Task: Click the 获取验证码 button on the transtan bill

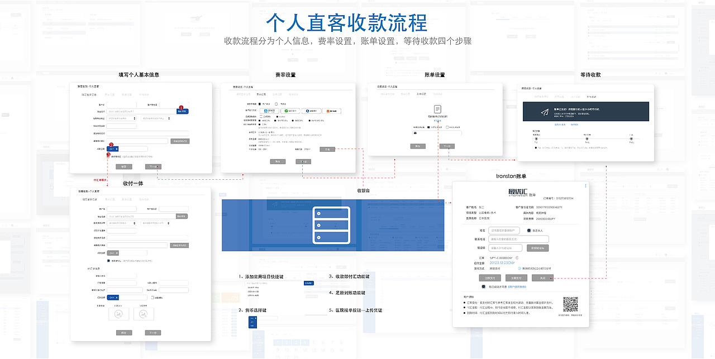Action: pyautogui.click(x=538, y=248)
